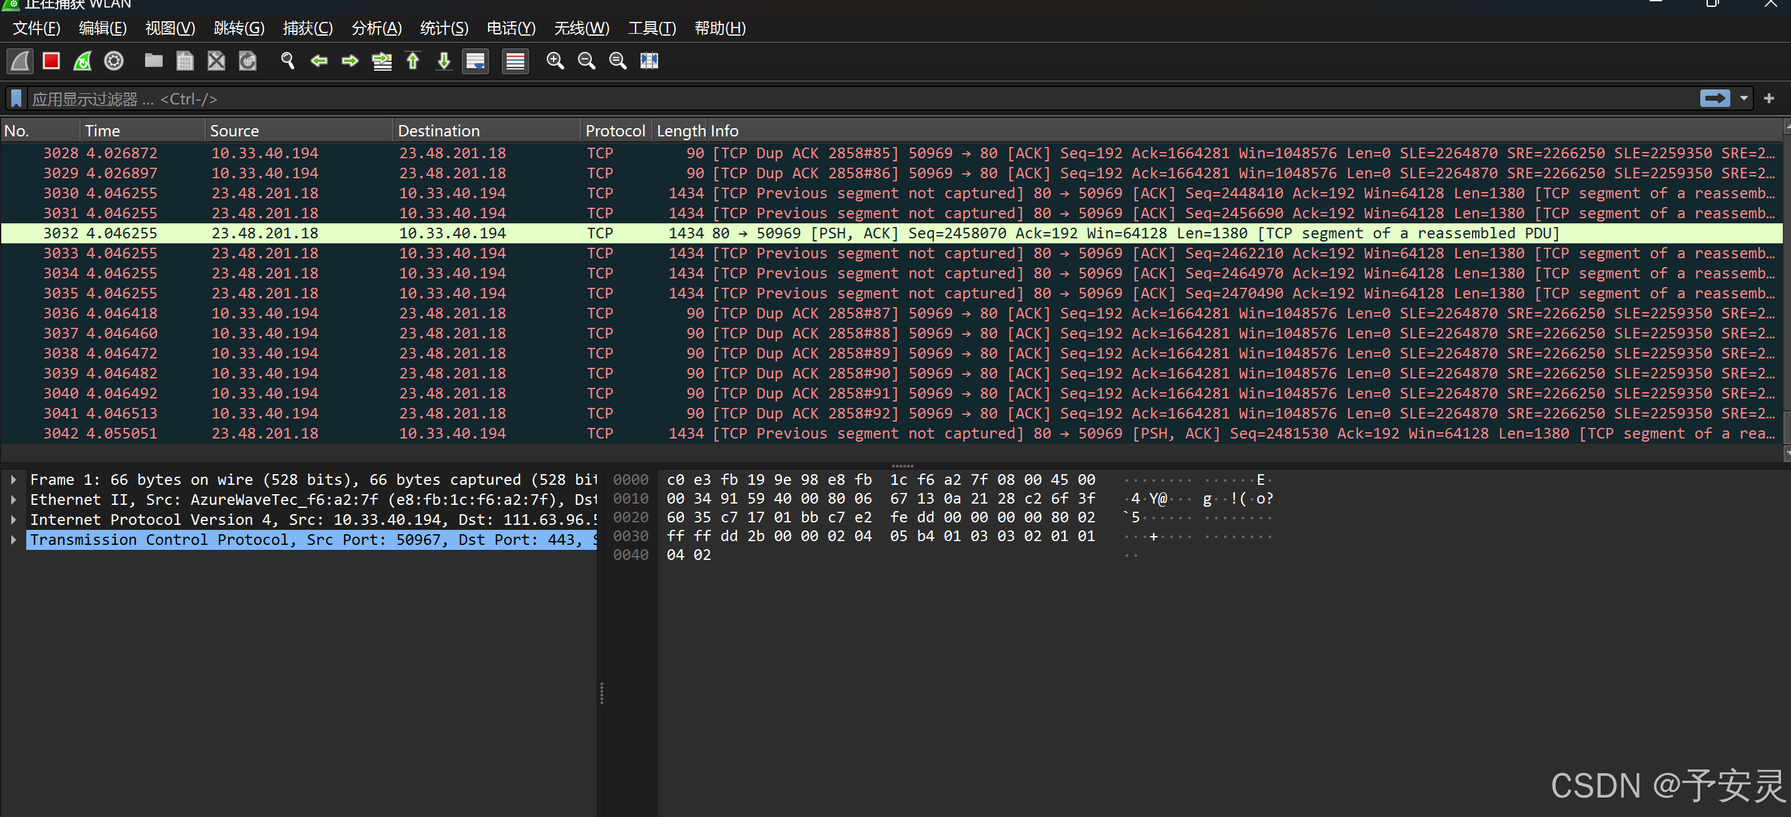Add a filter button with plus
The width and height of the screenshot is (1791, 817).
coord(1768,99)
